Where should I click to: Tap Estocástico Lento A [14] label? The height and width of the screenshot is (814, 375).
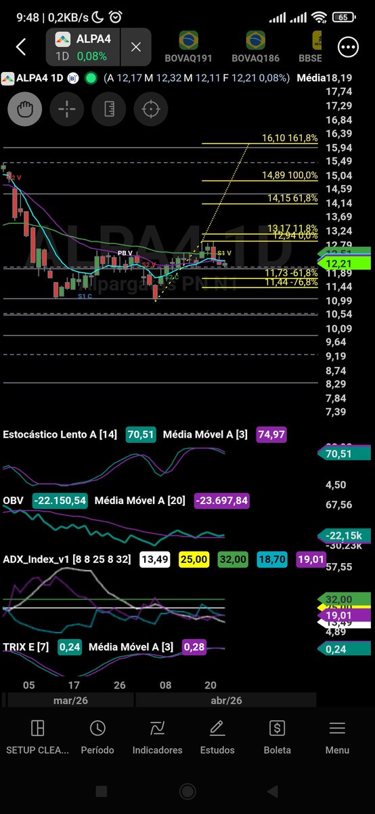point(60,434)
